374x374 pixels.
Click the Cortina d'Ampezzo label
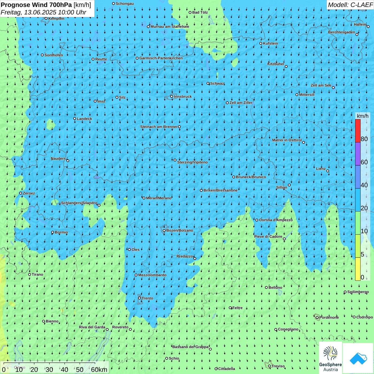pyautogui.click(x=276, y=220)
